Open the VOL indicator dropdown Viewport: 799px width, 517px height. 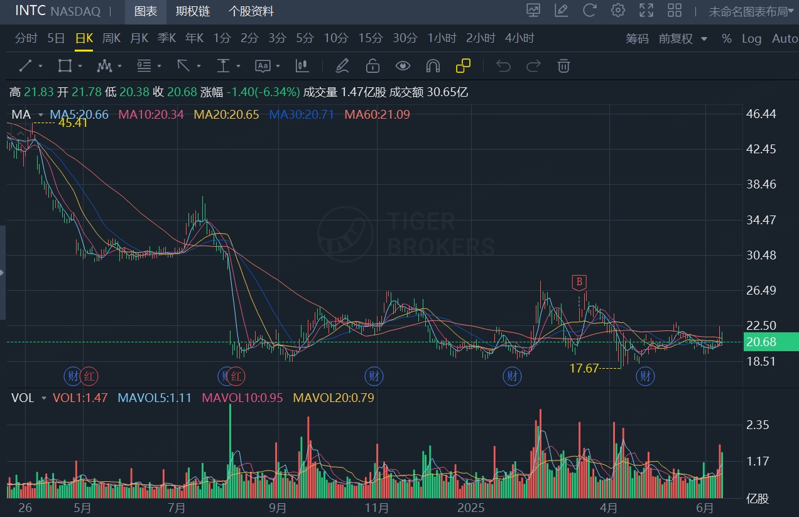click(x=44, y=398)
